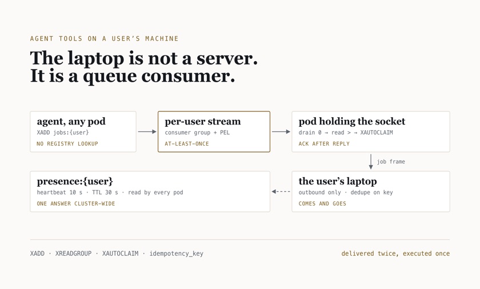Image resolution: width=480 pixels, height=289 pixels.
Task: Select the 'per-user stream' box title
Action: coord(203,122)
